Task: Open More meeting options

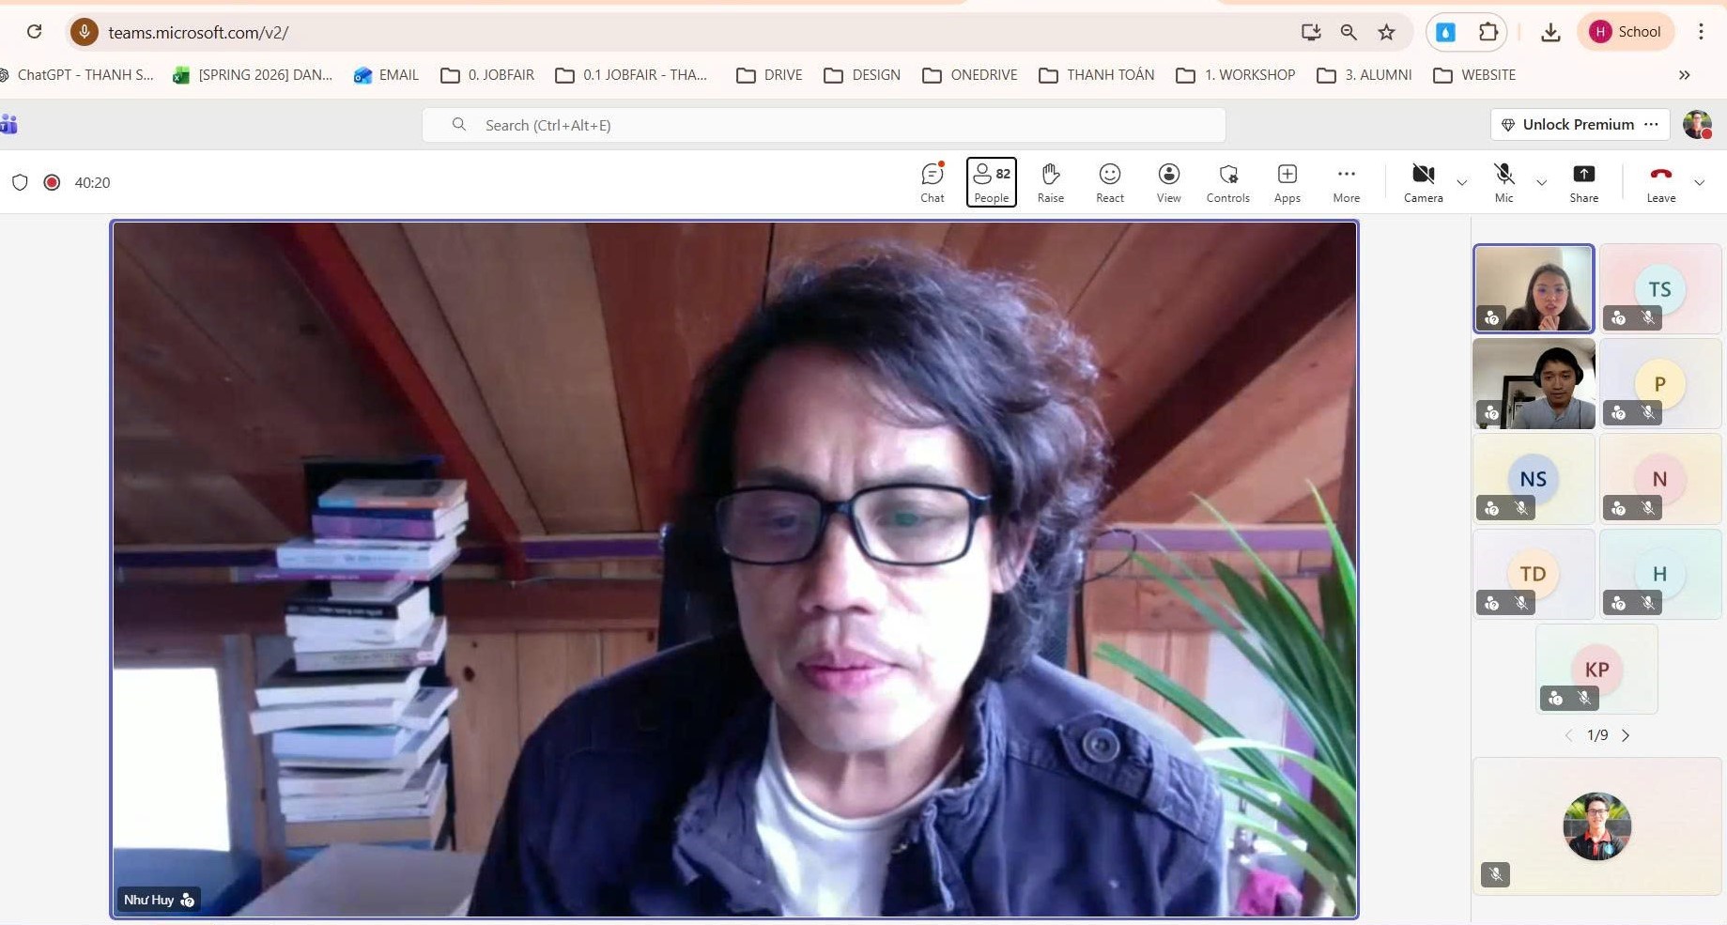Action: 1346,182
